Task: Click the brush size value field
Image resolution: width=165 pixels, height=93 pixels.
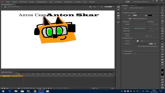Action: pyautogui.click(x=151, y=44)
